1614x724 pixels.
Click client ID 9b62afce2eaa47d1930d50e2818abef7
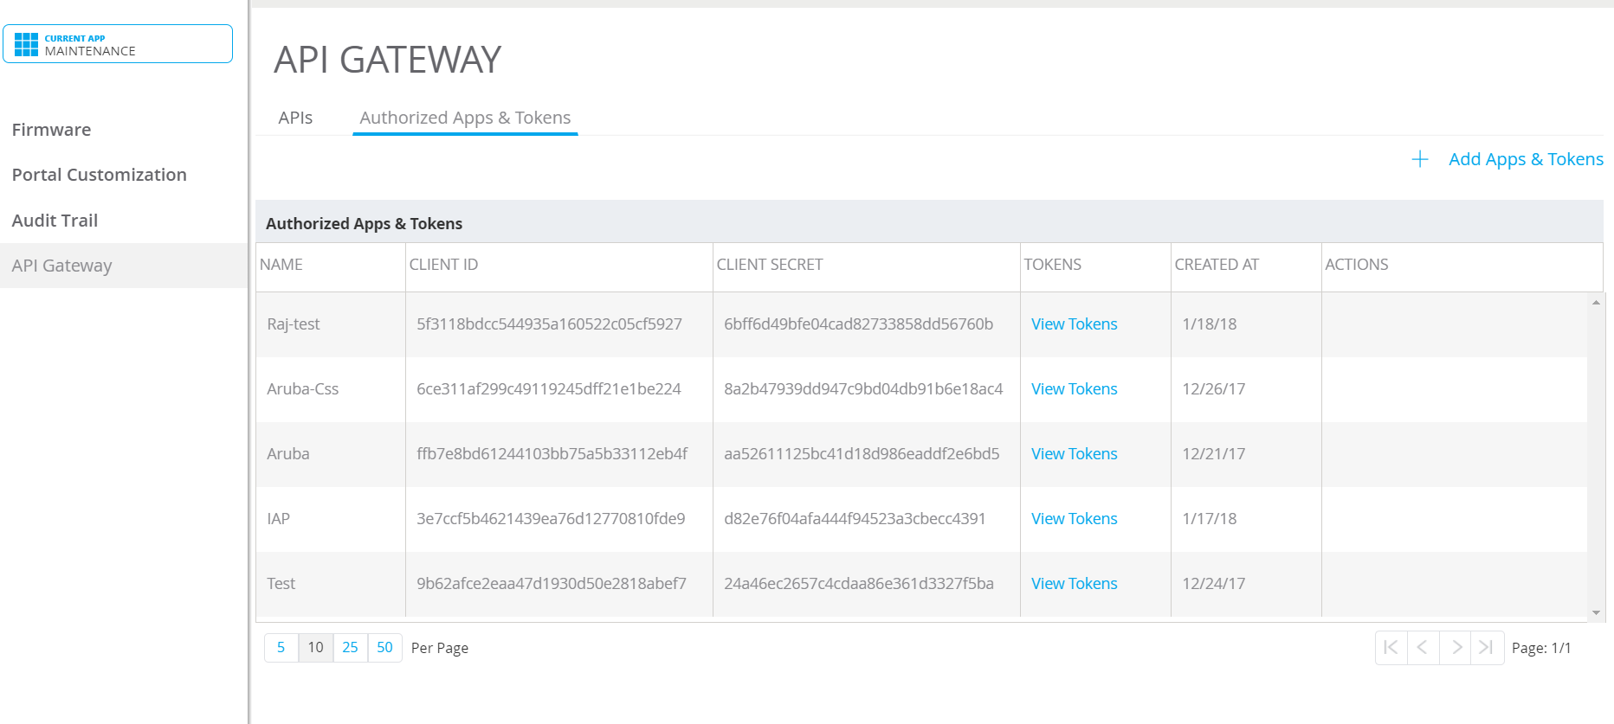(x=552, y=584)
